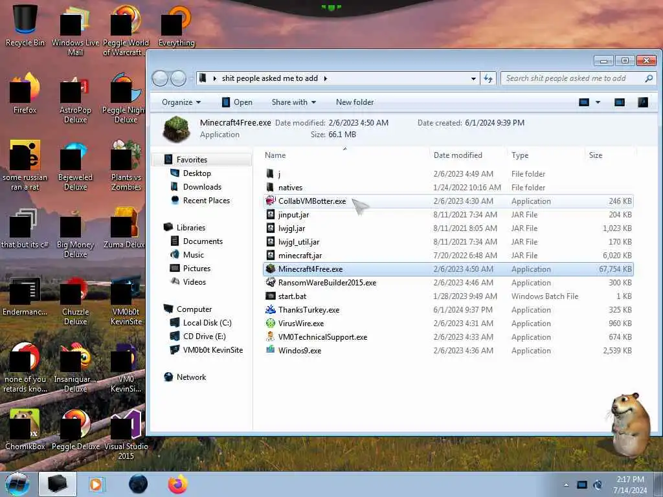Image resolution: width=663 pixels, height=497 pixels.
Task: Click the Back navigation button in Explorer
Action: (x=160, y=78)
